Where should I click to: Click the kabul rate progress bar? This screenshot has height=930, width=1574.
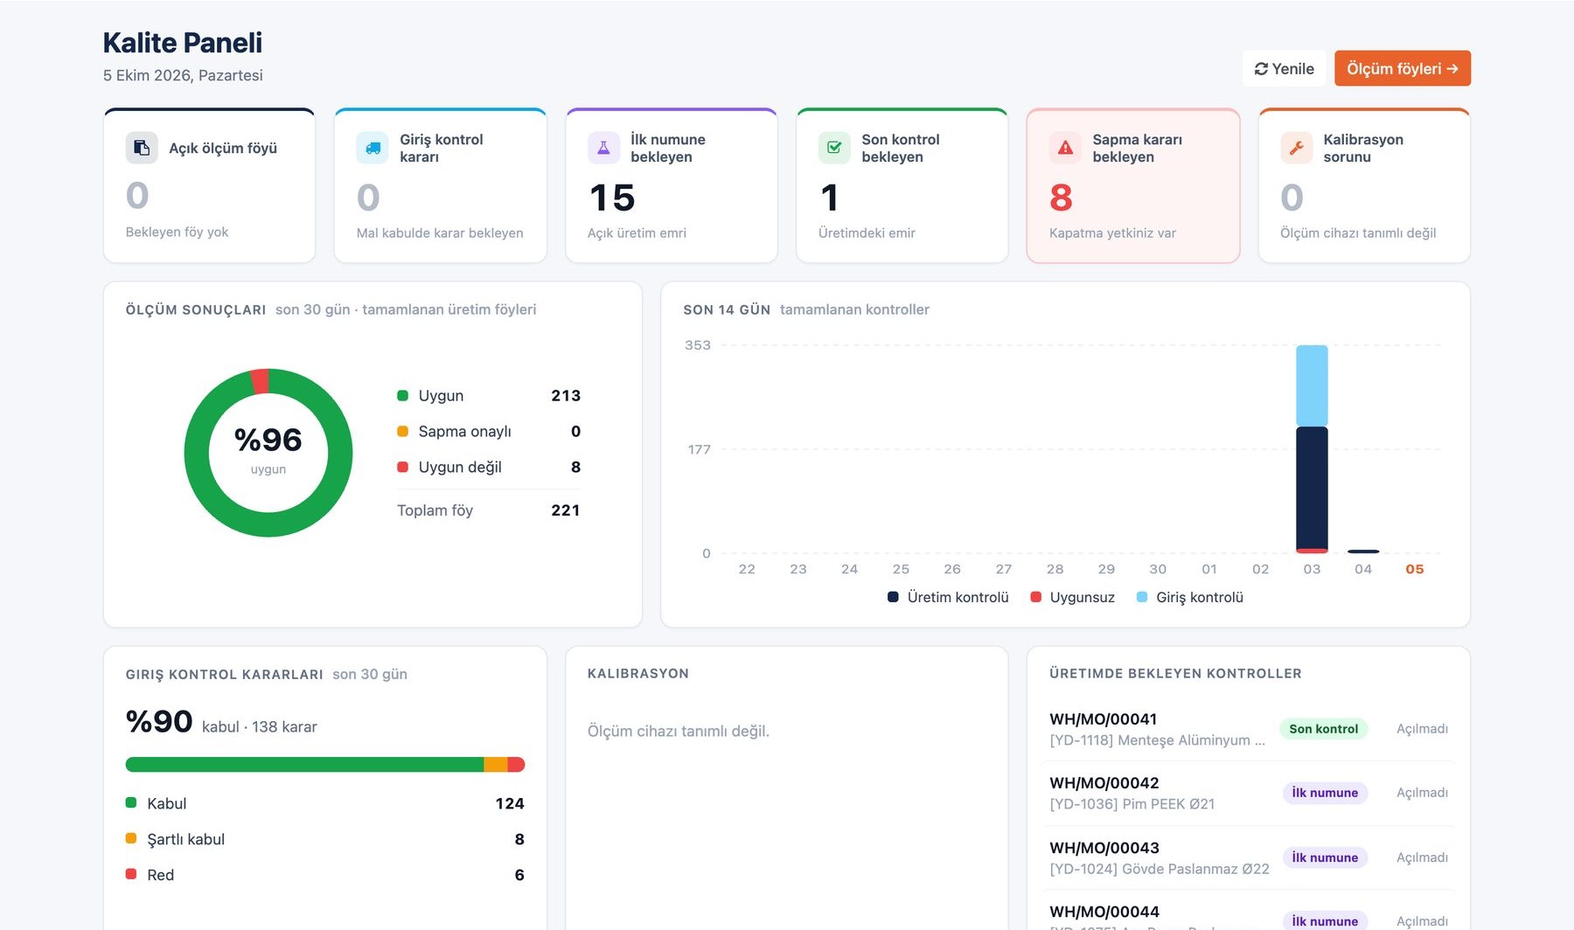(x=325, y=764)
